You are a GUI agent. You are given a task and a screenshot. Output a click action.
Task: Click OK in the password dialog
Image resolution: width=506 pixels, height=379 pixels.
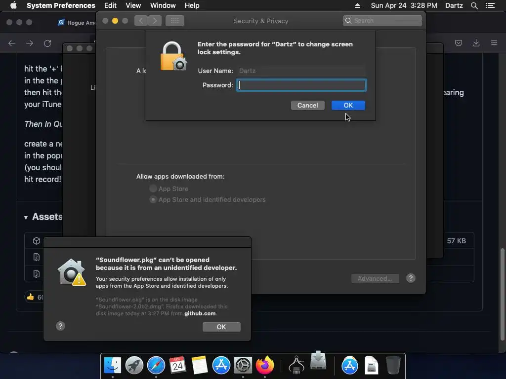pos(348,106)
